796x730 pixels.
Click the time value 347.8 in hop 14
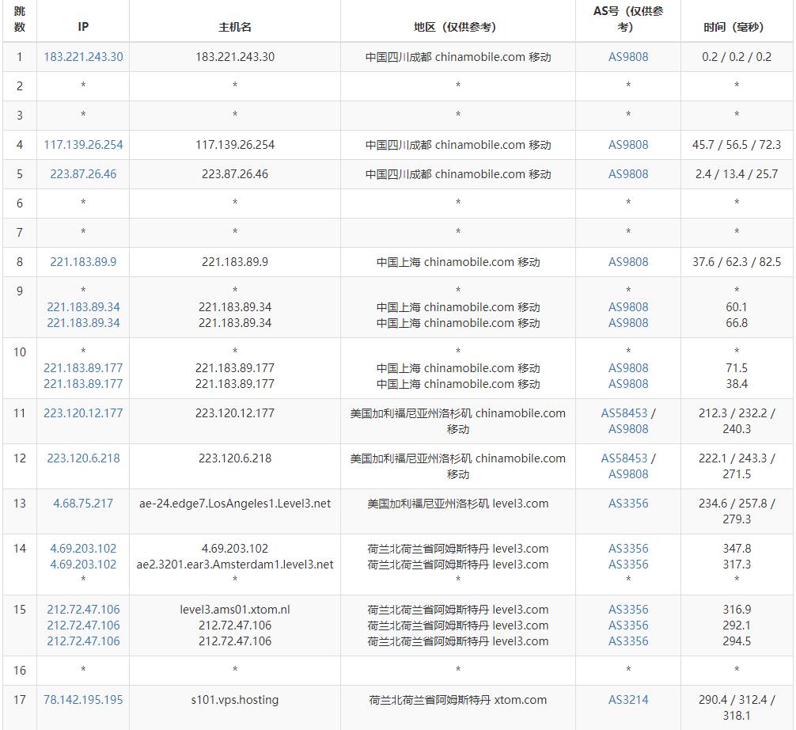coord(737,549)
